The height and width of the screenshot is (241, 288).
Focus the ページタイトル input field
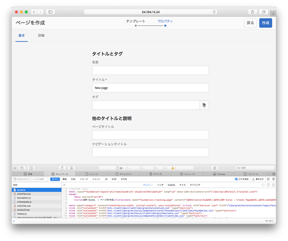tap(151, 135)
